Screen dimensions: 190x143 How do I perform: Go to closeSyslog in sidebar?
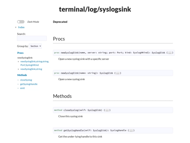[26, 80]
